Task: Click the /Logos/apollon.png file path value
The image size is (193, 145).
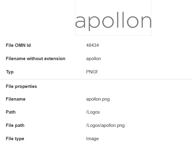Action: pos(105,125)
